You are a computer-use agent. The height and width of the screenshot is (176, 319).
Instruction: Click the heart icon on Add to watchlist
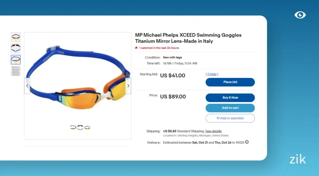click(x=218, y=118)
